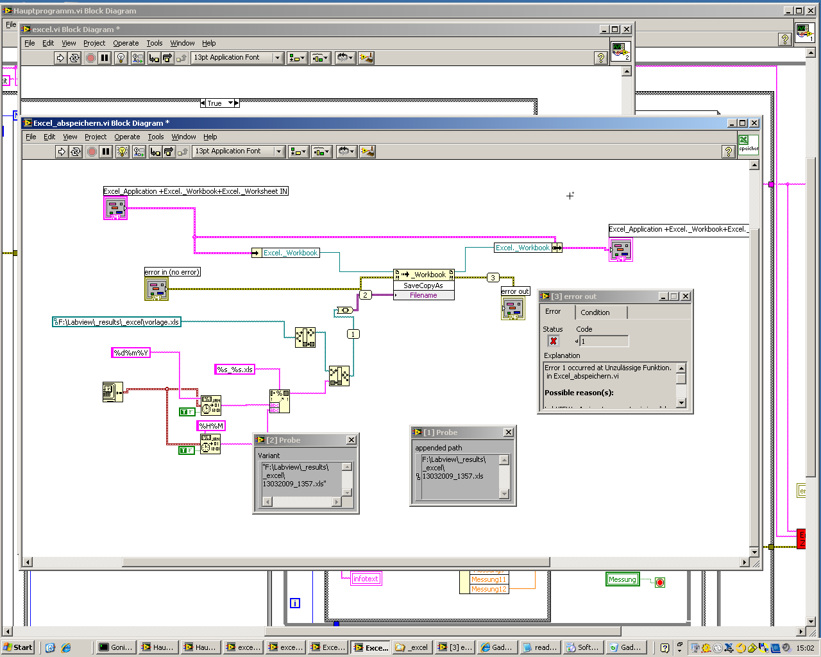Select Build Path node near probe 1
The width and height of the screenshot is (821, 657).
[339, 376]
